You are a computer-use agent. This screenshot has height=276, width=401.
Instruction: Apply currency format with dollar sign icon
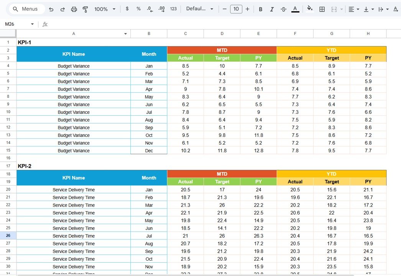click(127, 9)
